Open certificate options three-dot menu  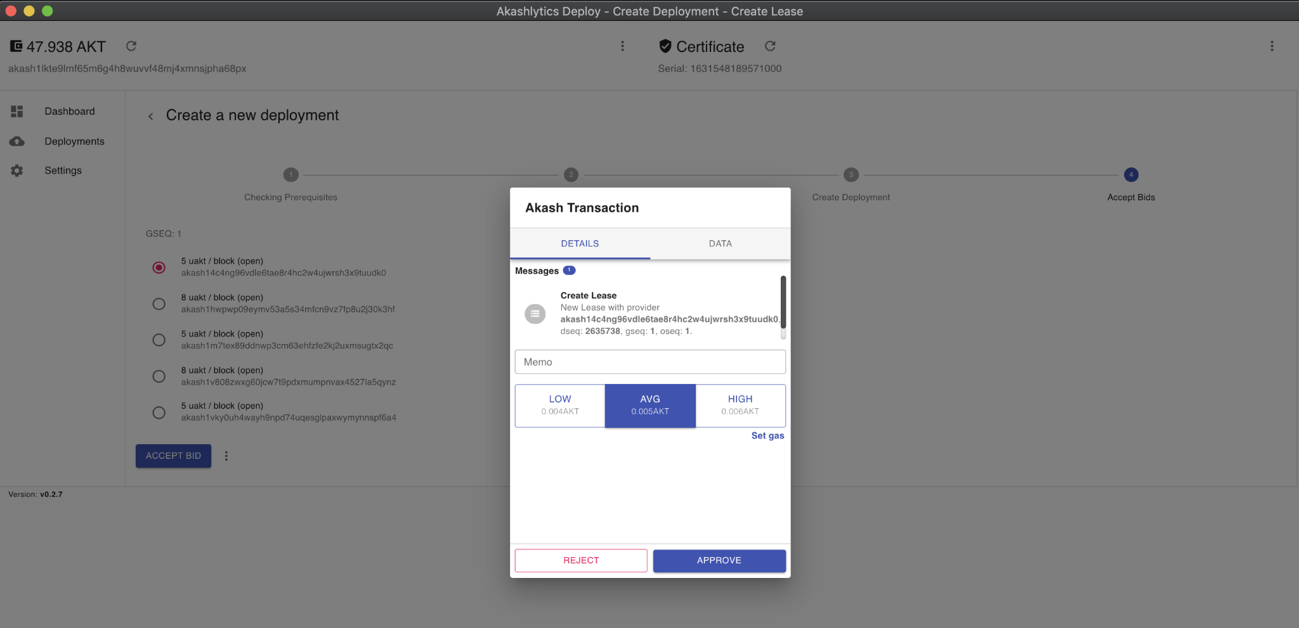(1272, 46)
